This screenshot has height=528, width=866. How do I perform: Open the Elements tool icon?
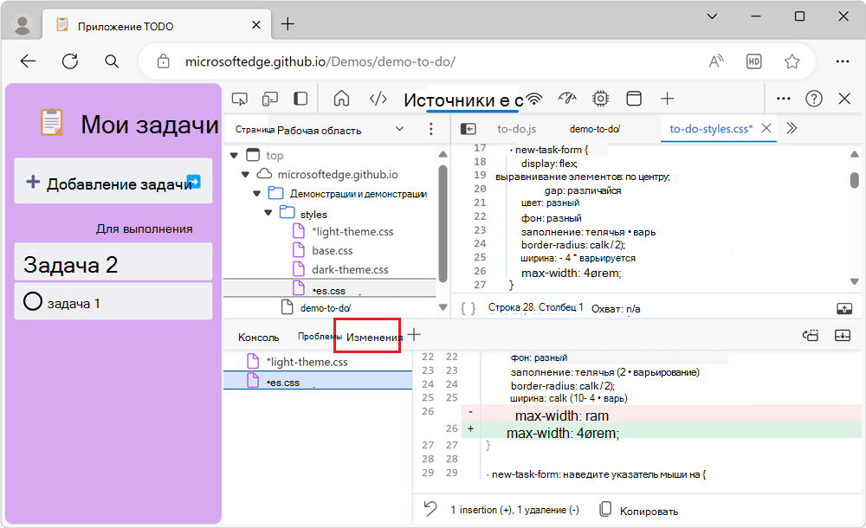(x=378, y=99)
